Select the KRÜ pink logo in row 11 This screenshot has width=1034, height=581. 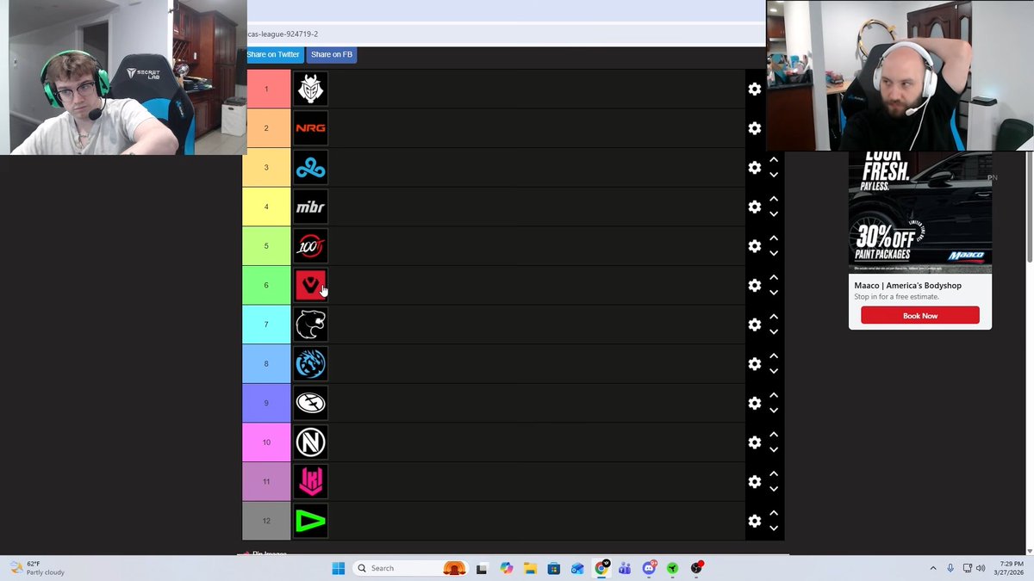tap(310, 481)
